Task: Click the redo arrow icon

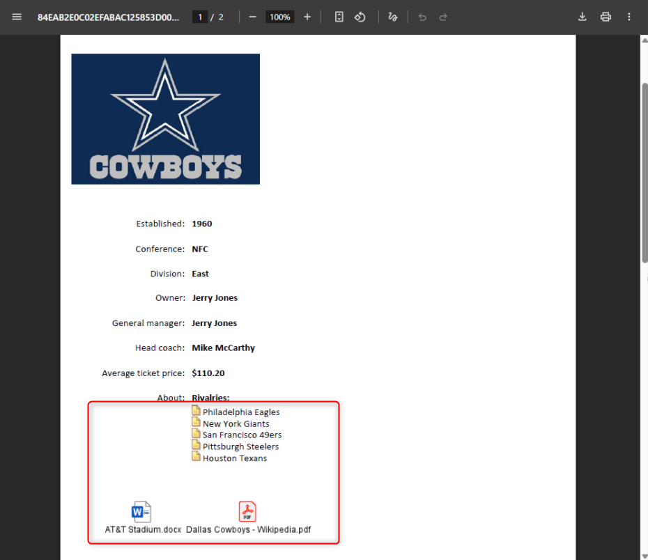Action: (x=443, y=17)
